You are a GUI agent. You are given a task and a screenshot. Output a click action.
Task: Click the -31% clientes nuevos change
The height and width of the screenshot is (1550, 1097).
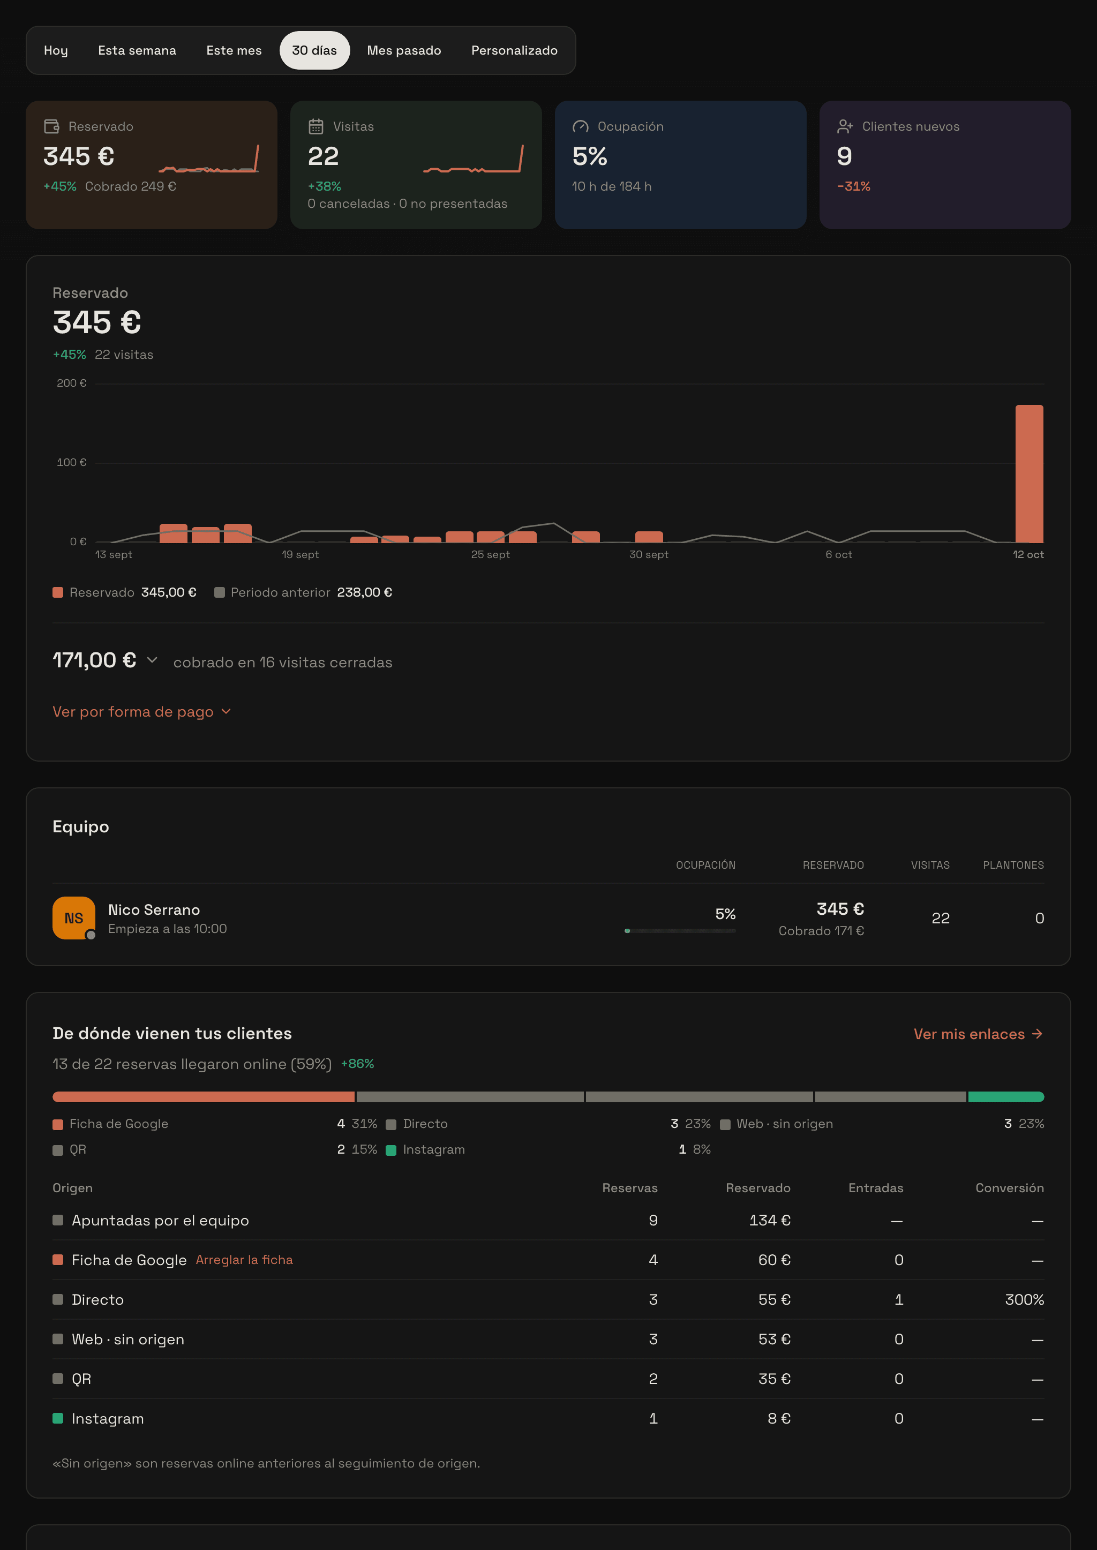point(853,186)
